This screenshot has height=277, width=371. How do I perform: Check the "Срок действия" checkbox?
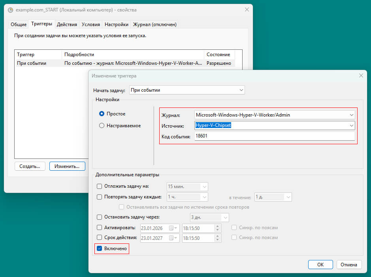99,238
